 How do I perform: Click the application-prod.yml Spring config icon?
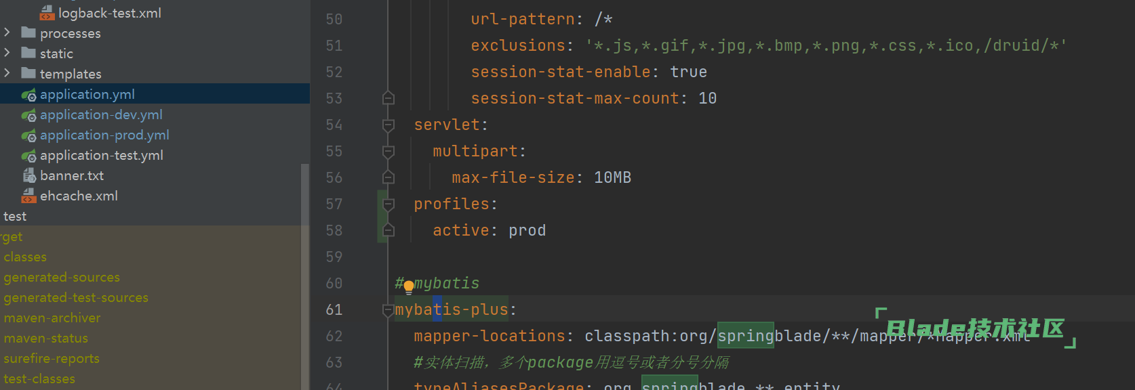tap(28, 135)
